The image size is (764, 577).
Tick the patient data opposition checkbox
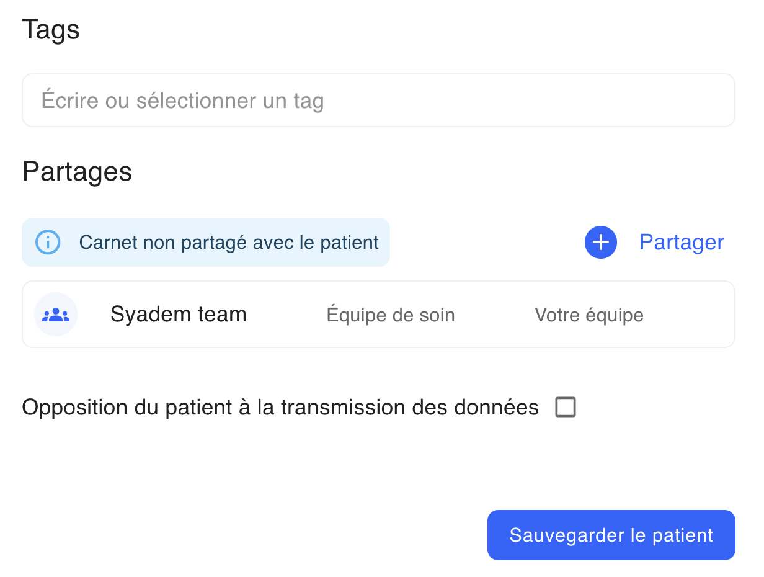(566, 408)
